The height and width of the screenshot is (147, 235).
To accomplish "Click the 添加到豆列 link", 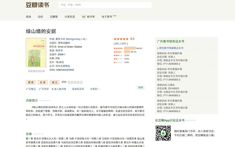I will (78, 89).
